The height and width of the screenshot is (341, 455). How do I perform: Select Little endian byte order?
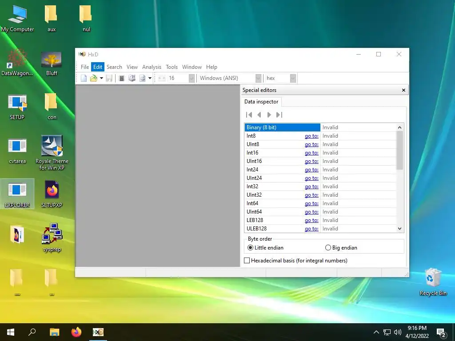[265, 248]
